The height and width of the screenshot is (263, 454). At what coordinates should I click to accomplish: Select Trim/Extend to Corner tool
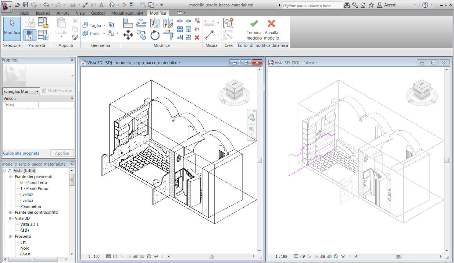click(168, 35)
